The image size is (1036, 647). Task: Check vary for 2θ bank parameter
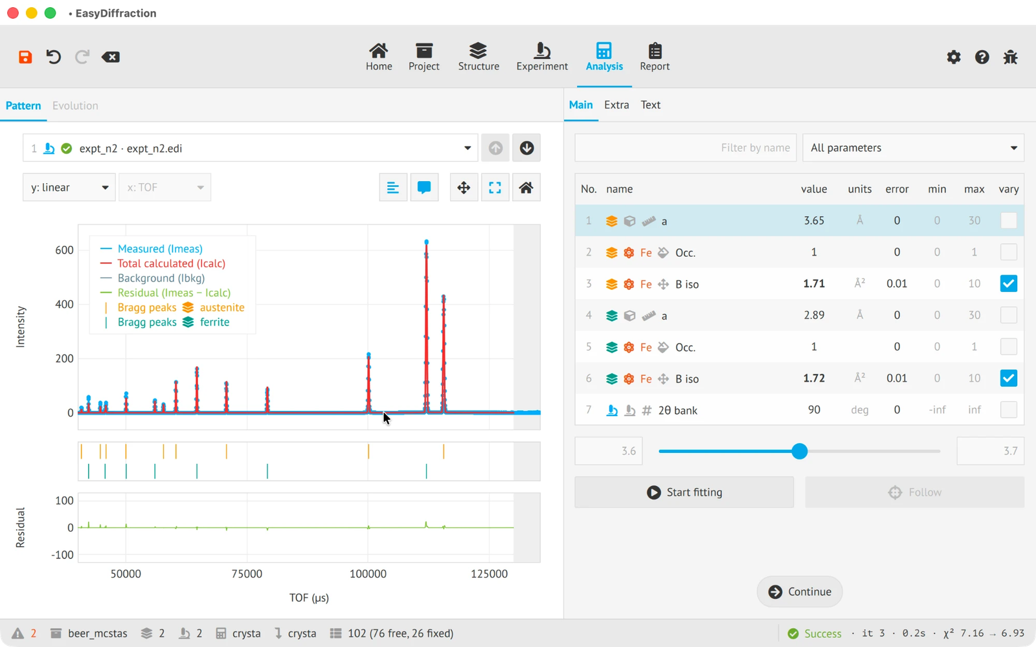point(1008,410)
